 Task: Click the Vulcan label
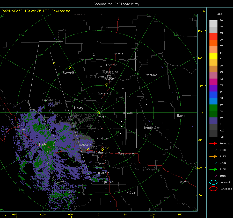click(132, 193)
